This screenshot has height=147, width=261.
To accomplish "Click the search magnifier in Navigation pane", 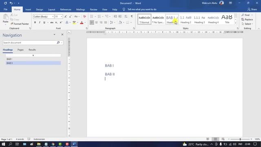I will pyautogui.click(x=58, y=42).
